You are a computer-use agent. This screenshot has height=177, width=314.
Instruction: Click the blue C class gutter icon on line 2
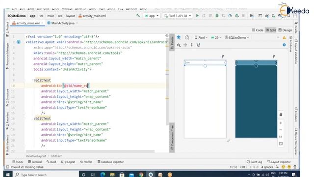19,42
